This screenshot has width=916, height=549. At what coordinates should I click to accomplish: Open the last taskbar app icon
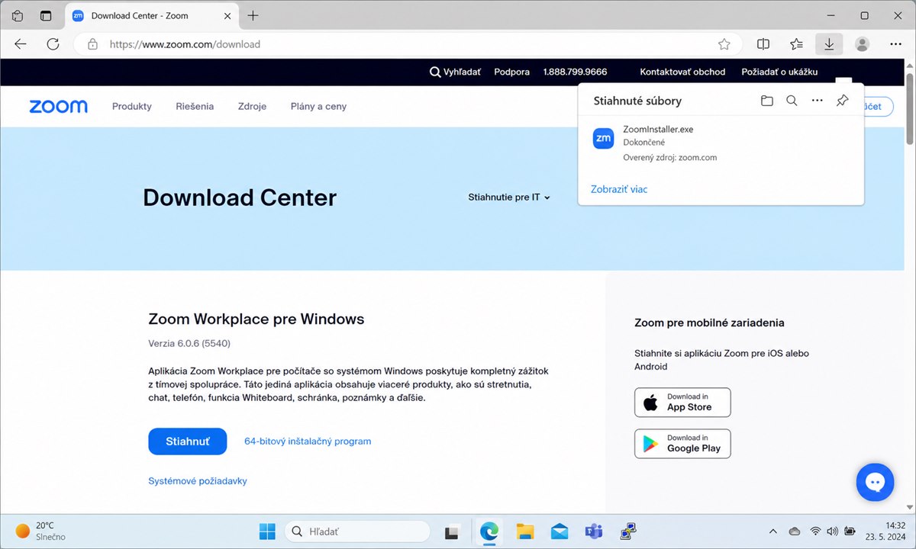[628, 531]
